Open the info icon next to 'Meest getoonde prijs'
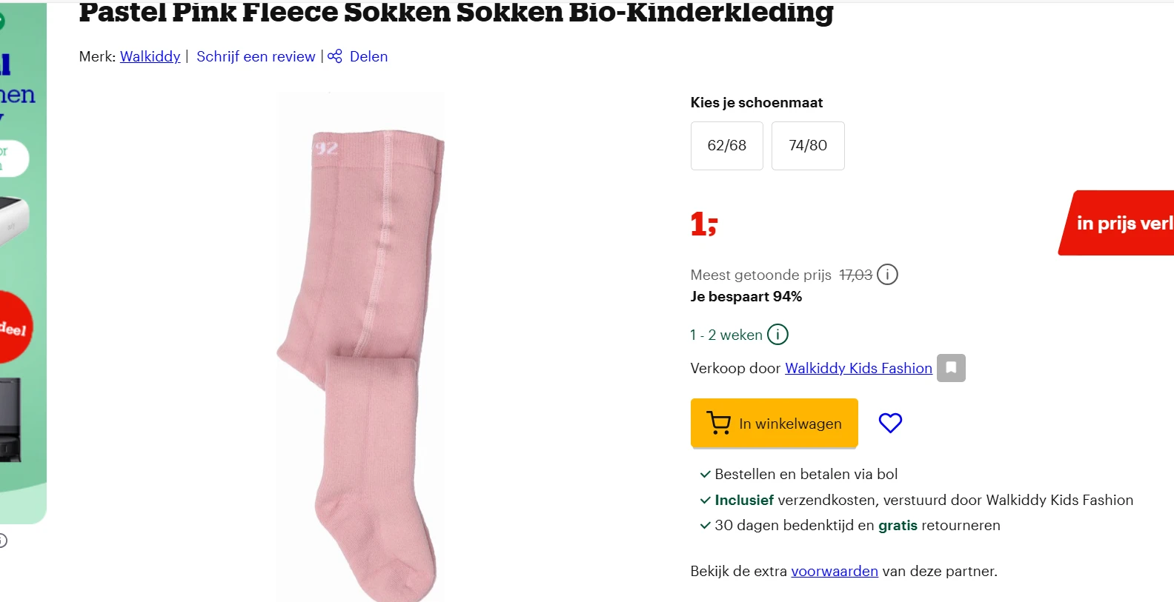The image size is (1174, 602). pos(887,274)
